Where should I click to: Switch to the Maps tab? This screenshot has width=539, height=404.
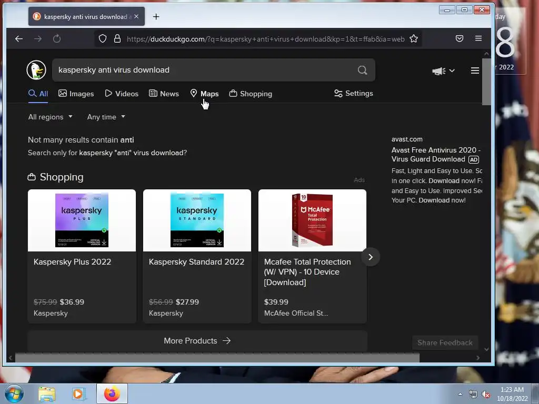click(x=205, y=94)
